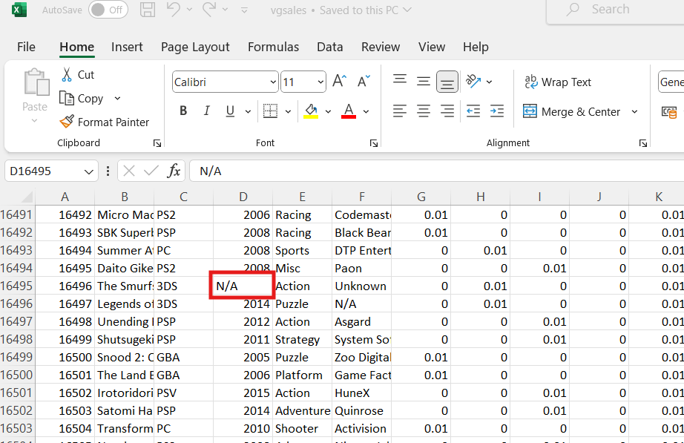The image size is (684, 443).
Task: Click the Increase Indent icon
Action: pyautogui.click(x=497, y=111)
